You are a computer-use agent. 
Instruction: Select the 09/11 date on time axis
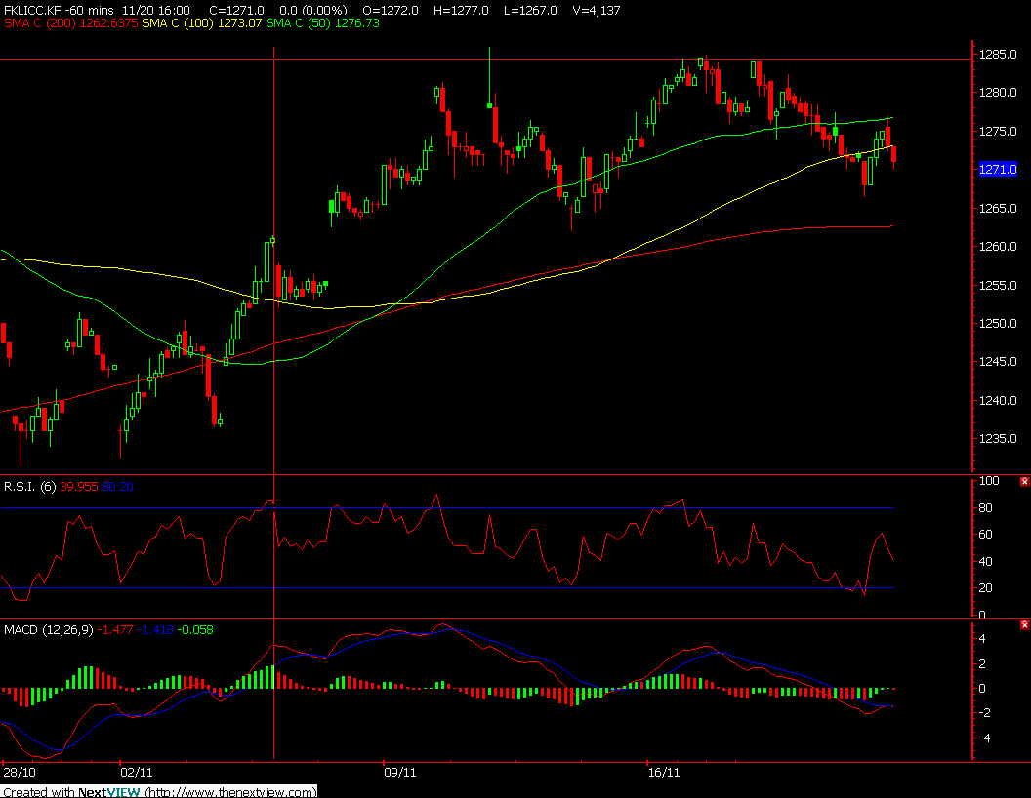(399, 772)
